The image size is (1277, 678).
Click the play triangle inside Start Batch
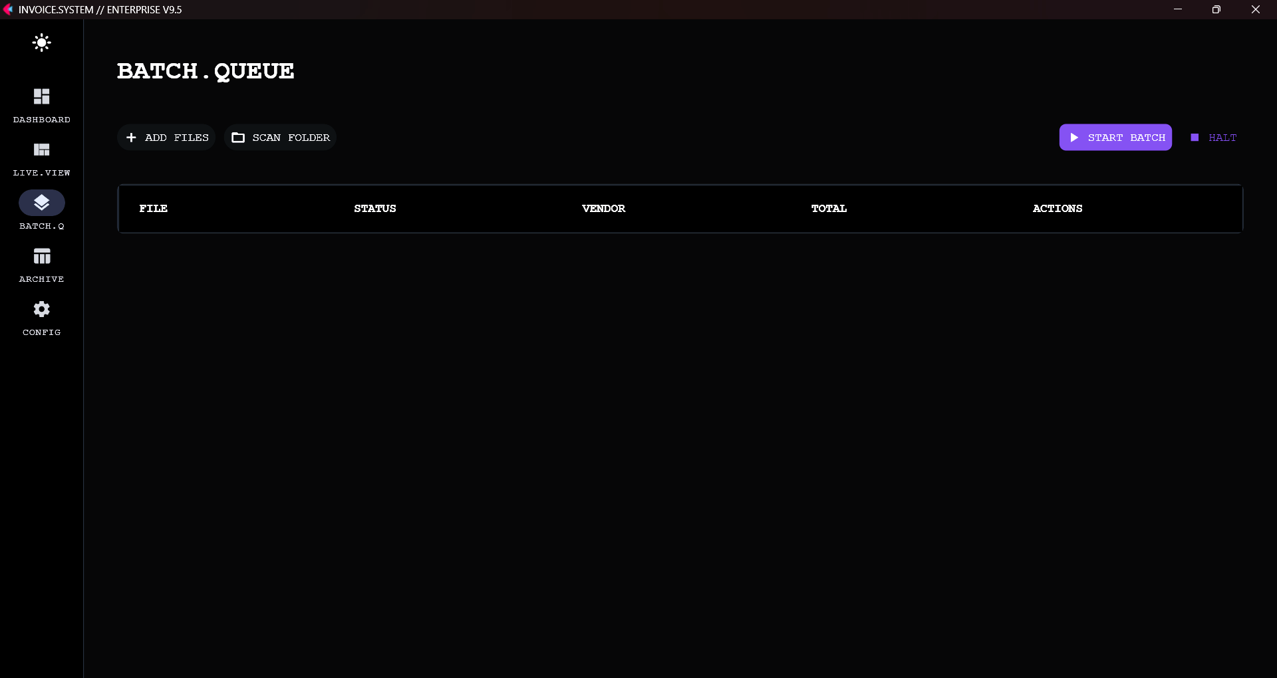tap(1075, 138)
